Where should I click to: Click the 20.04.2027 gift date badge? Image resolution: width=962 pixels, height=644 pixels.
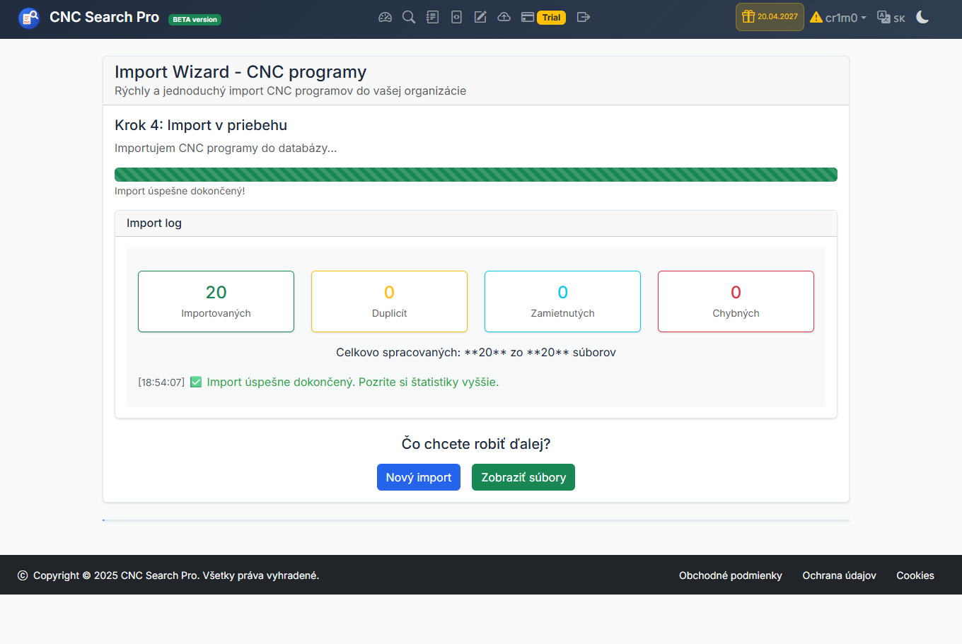tap(770, 17)
